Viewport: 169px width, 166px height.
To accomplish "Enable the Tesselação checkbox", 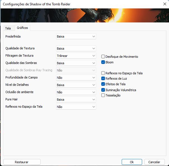I will [x=103, y=95].
